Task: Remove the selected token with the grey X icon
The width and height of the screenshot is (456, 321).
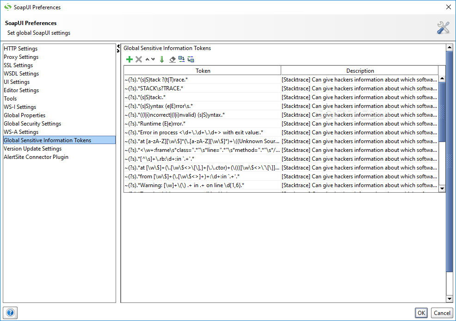Action: 139,59
